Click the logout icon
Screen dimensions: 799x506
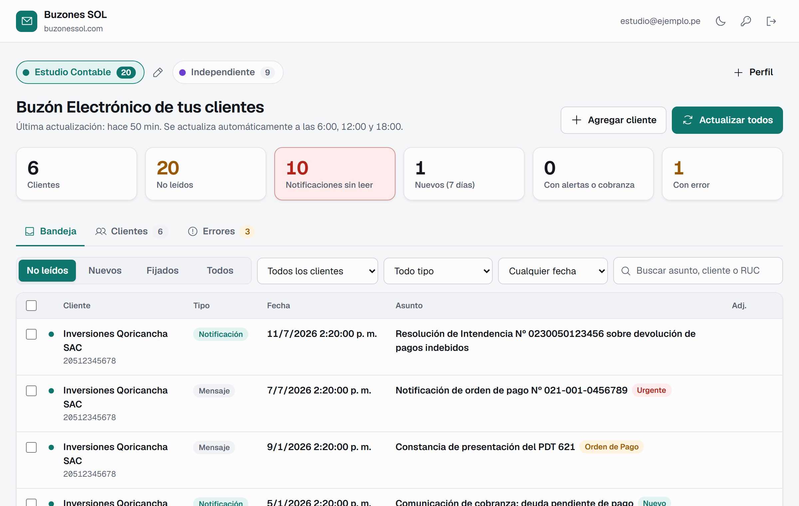(x=771, y=21)
